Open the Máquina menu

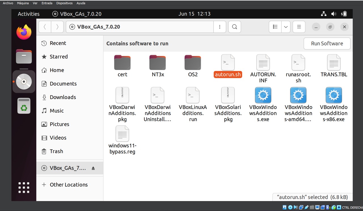[23, 3]
